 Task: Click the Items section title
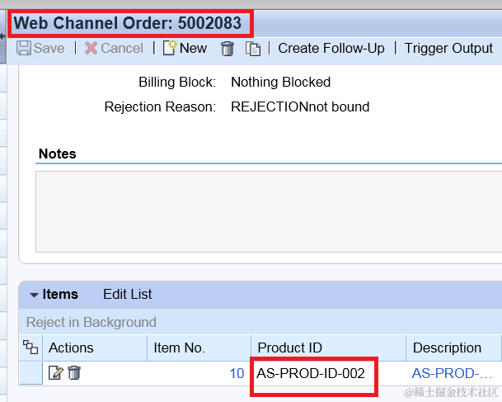(60, 294)
